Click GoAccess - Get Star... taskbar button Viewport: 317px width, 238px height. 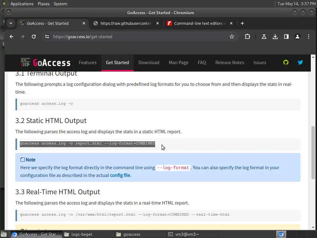36,234
